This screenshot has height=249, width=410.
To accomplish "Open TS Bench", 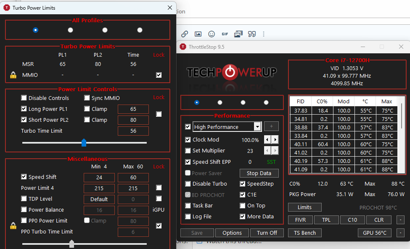I will coord(304,233).
